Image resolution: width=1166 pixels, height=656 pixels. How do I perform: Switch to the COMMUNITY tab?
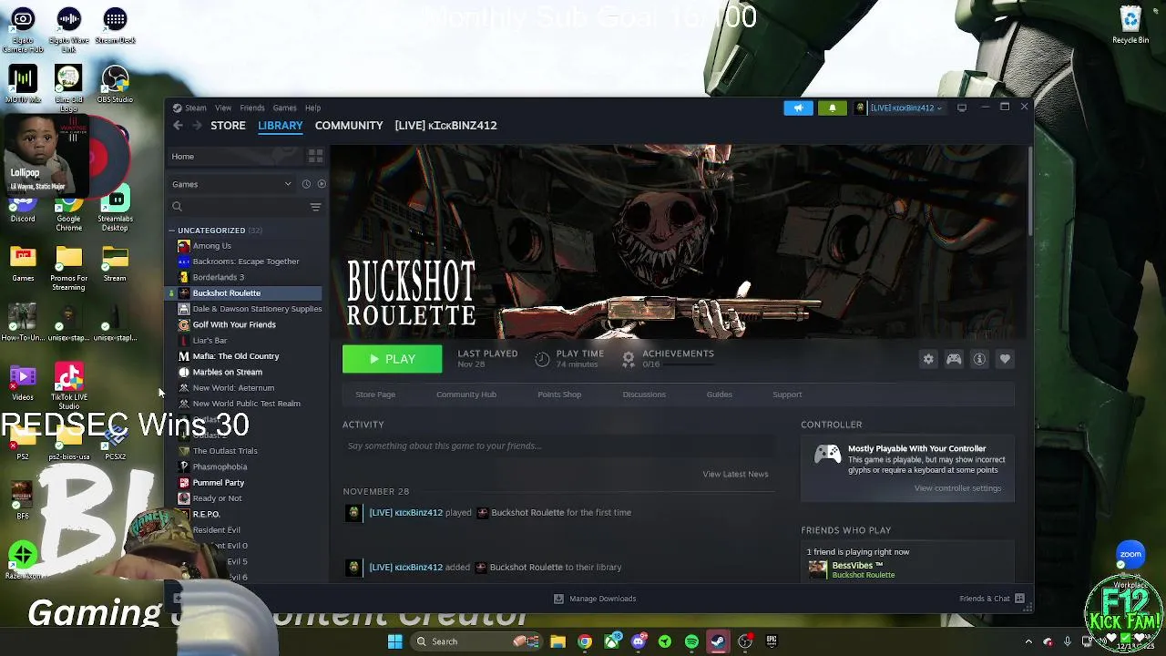349,126
